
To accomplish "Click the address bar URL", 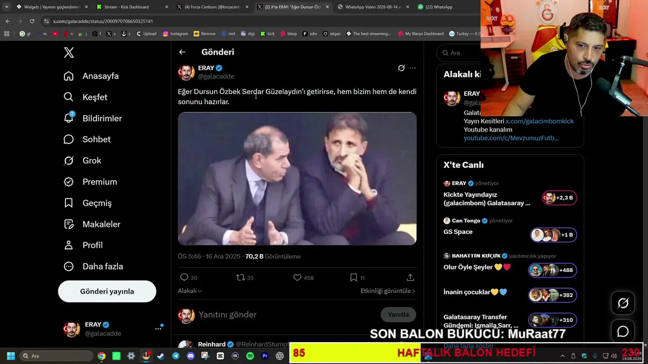I will tap(103, 21).
